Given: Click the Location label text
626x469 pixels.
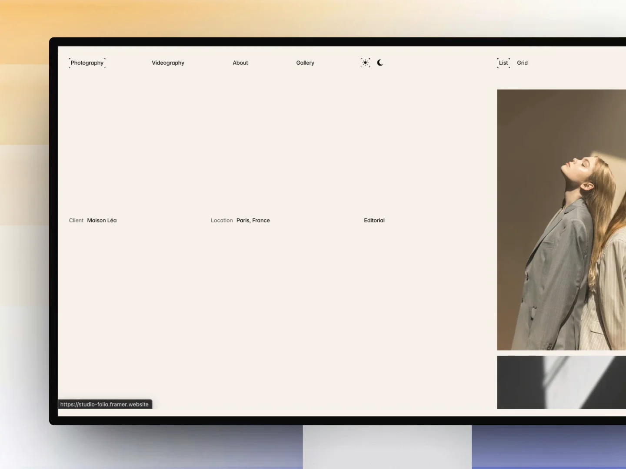Looking at the screenshot, I should (222, 220).
